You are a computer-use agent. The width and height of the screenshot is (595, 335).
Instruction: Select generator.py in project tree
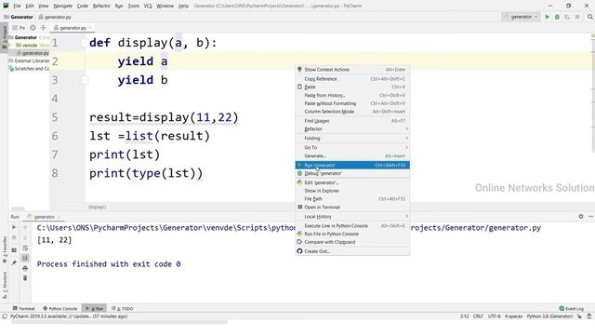[x=33, y=53]
